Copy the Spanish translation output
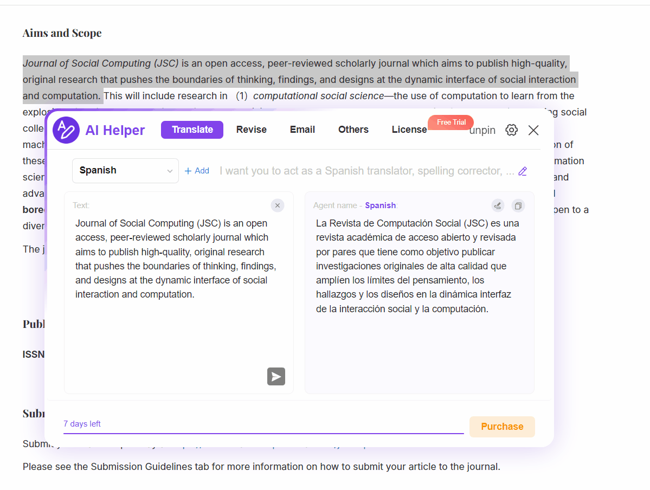This screenshot has height=490, width=650. pyautogui.click(x=518, y=205)
